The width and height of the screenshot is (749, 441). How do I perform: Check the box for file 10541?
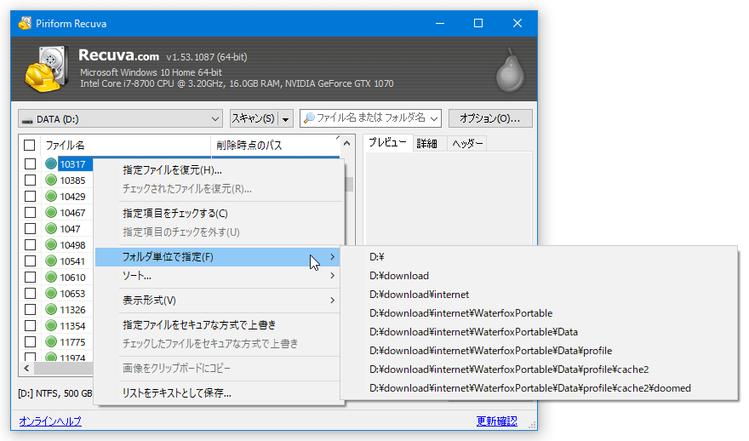tap(30, 261)
